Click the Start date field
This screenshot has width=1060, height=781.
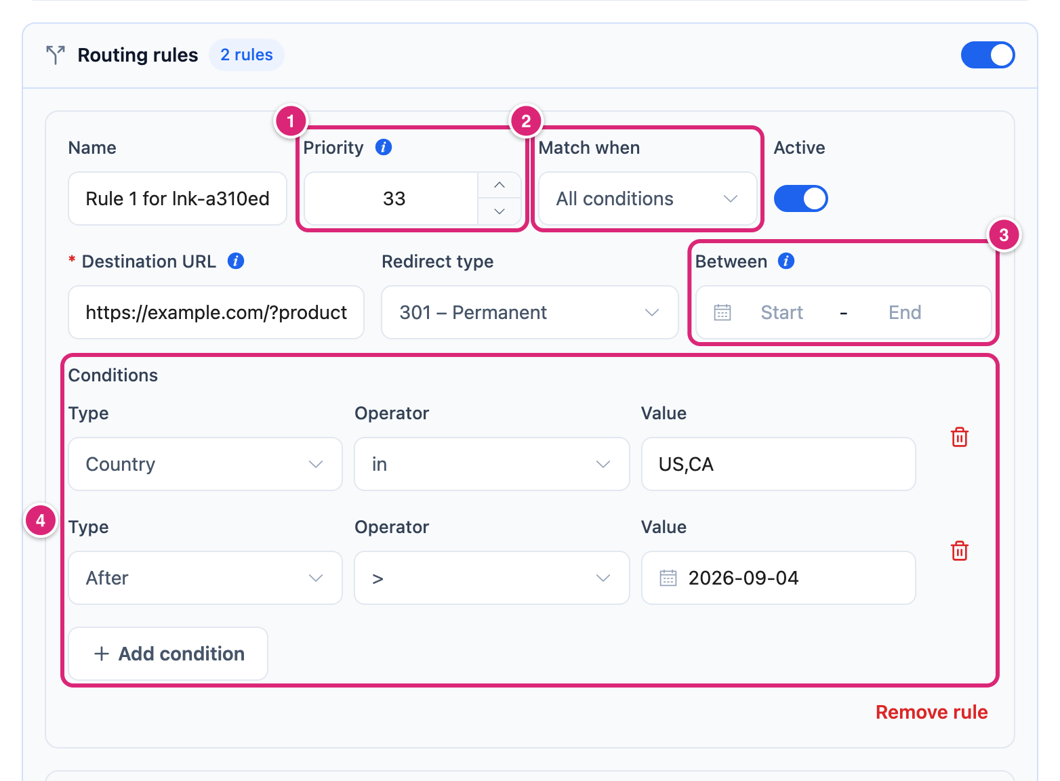pyautogui.click(x=781, y=312)
